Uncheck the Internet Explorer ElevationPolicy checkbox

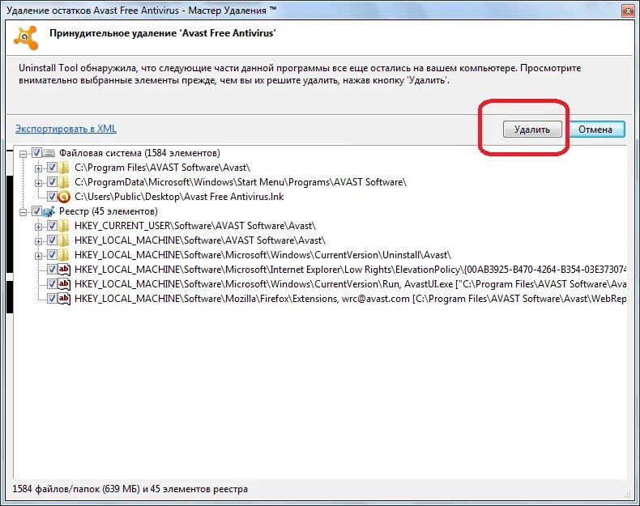52,270
